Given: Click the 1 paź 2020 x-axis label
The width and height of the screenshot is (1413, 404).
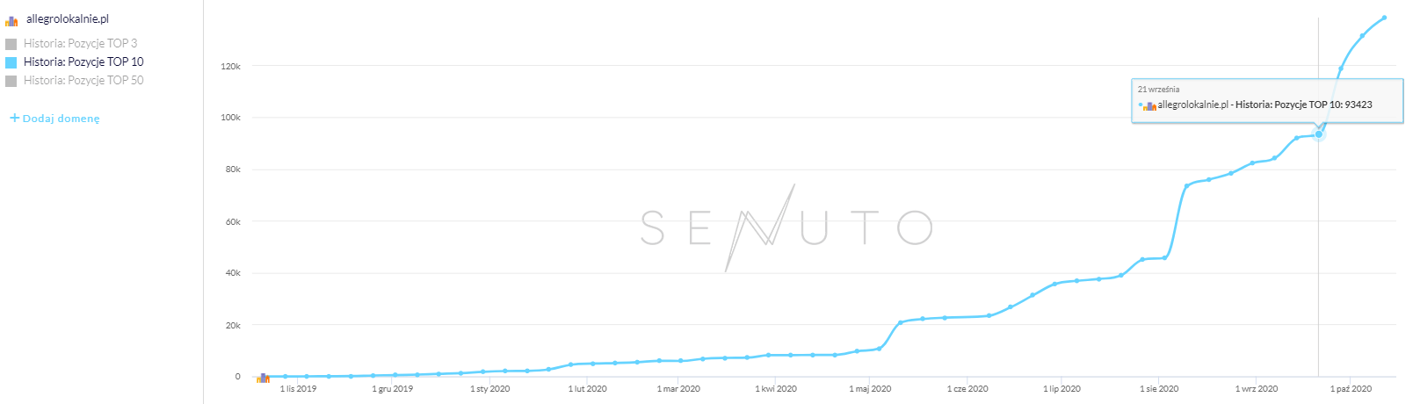Looking at the screenshot, I should point(1351,388).
